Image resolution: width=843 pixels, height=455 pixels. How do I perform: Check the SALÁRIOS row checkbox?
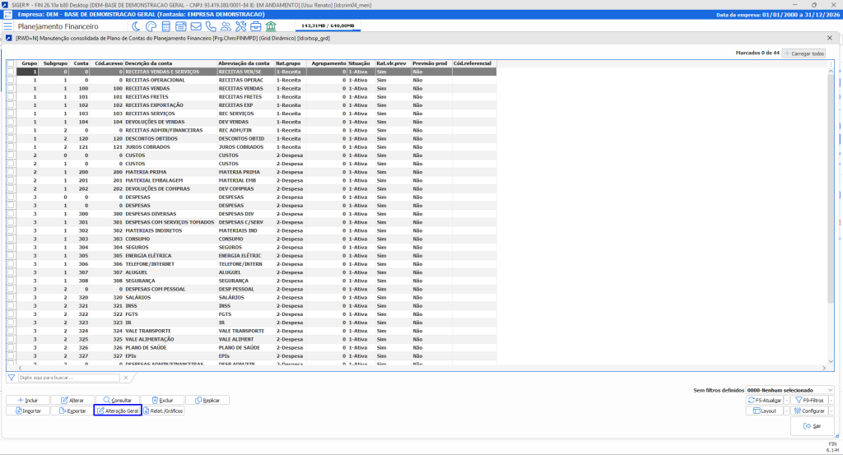tap(11, 297)
